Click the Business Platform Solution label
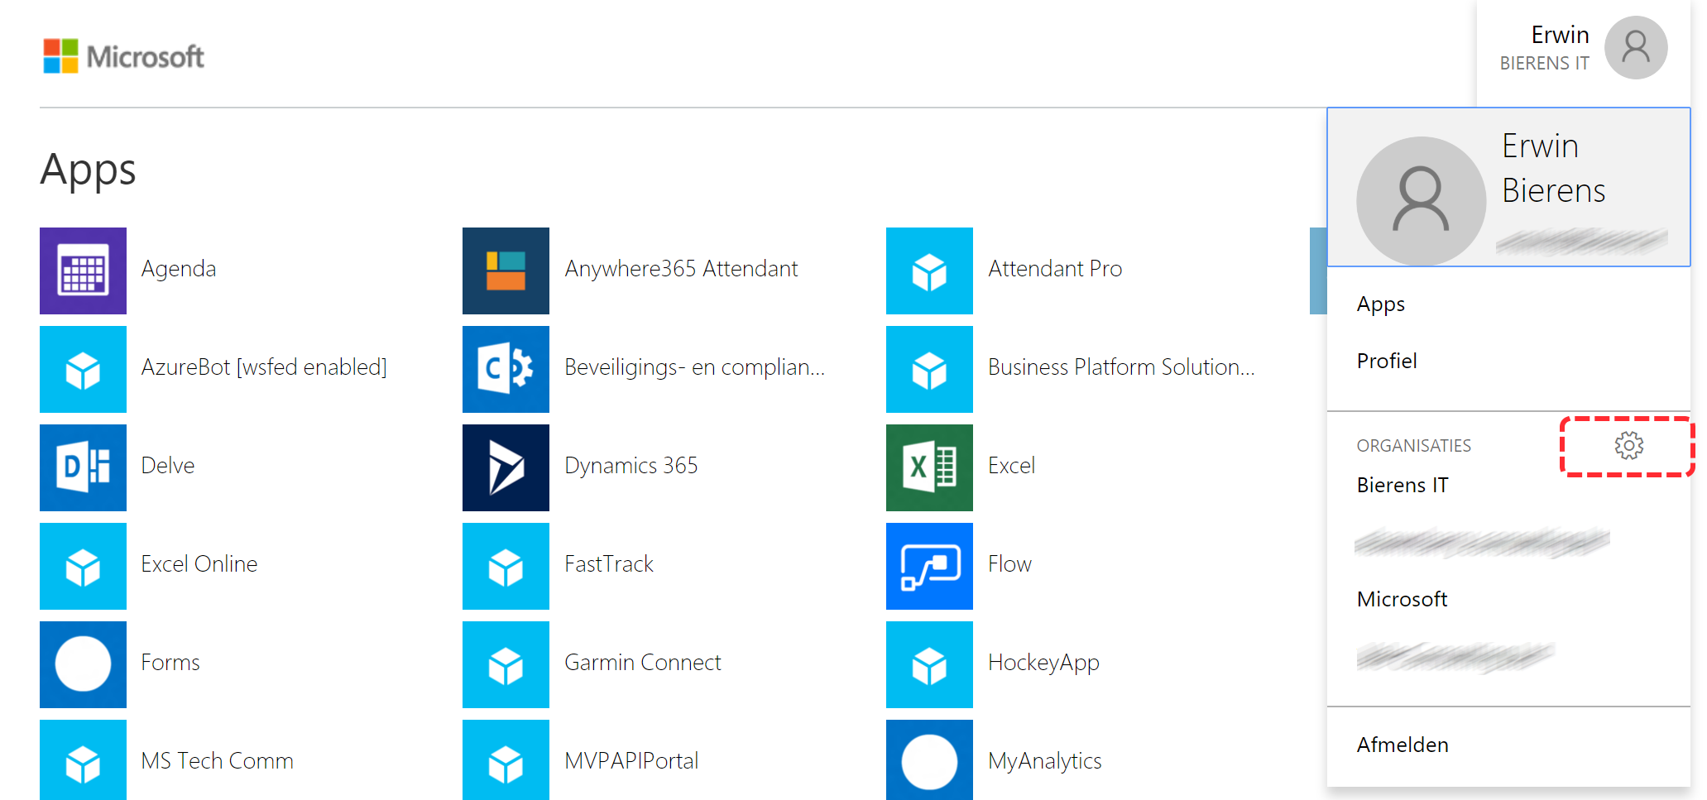 pyautogui.click(x=1121, y=367)
